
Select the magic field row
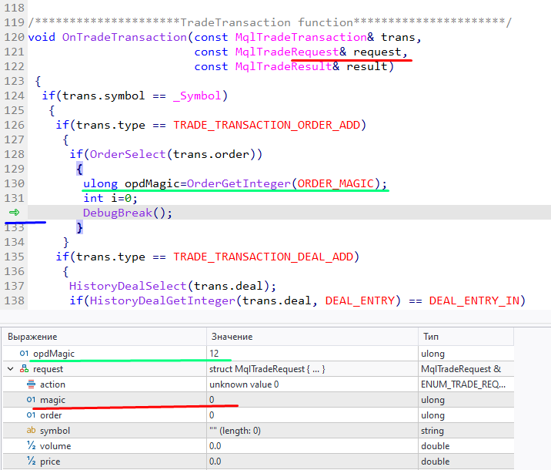click(259, 400)
